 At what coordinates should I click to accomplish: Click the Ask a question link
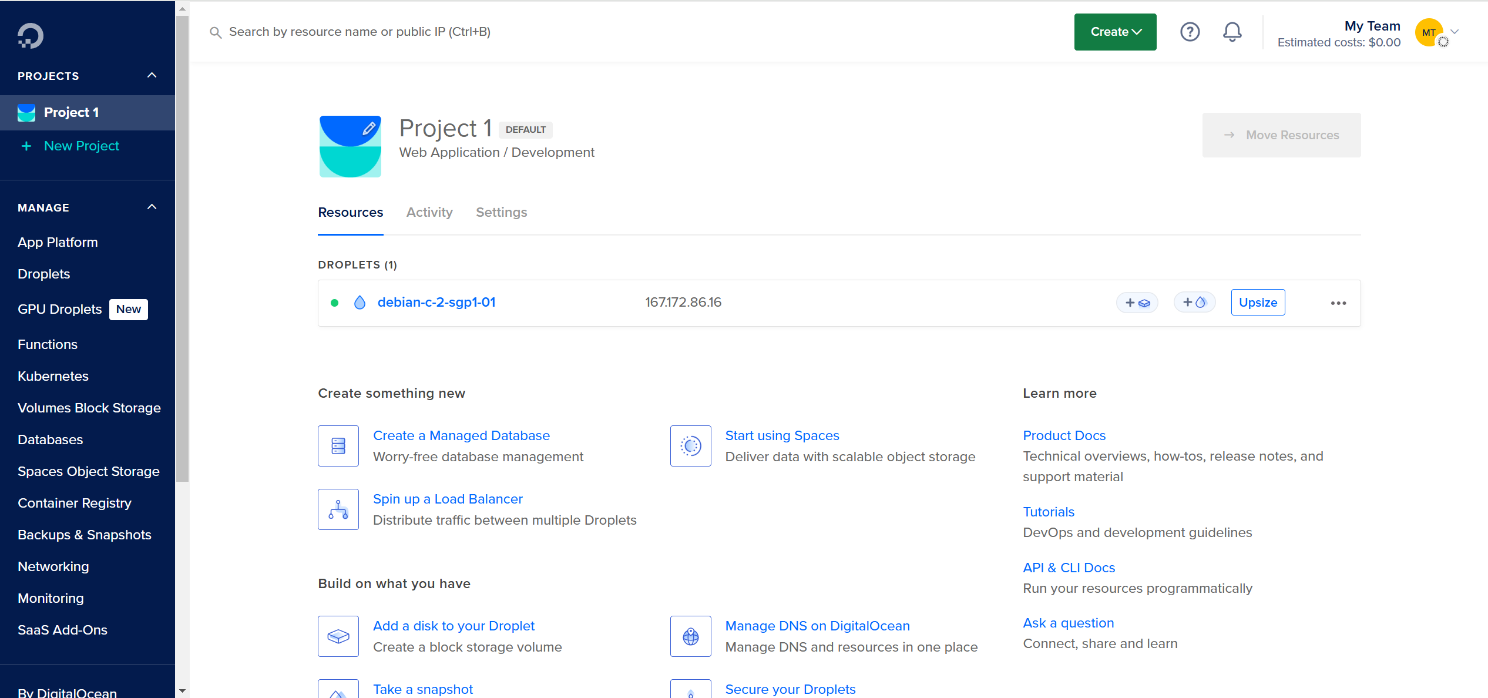click(1068, 623)
